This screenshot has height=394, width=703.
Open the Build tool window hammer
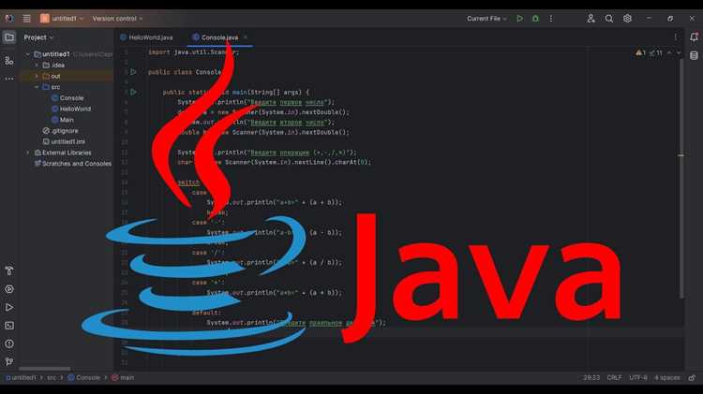[x=9, y=270]
